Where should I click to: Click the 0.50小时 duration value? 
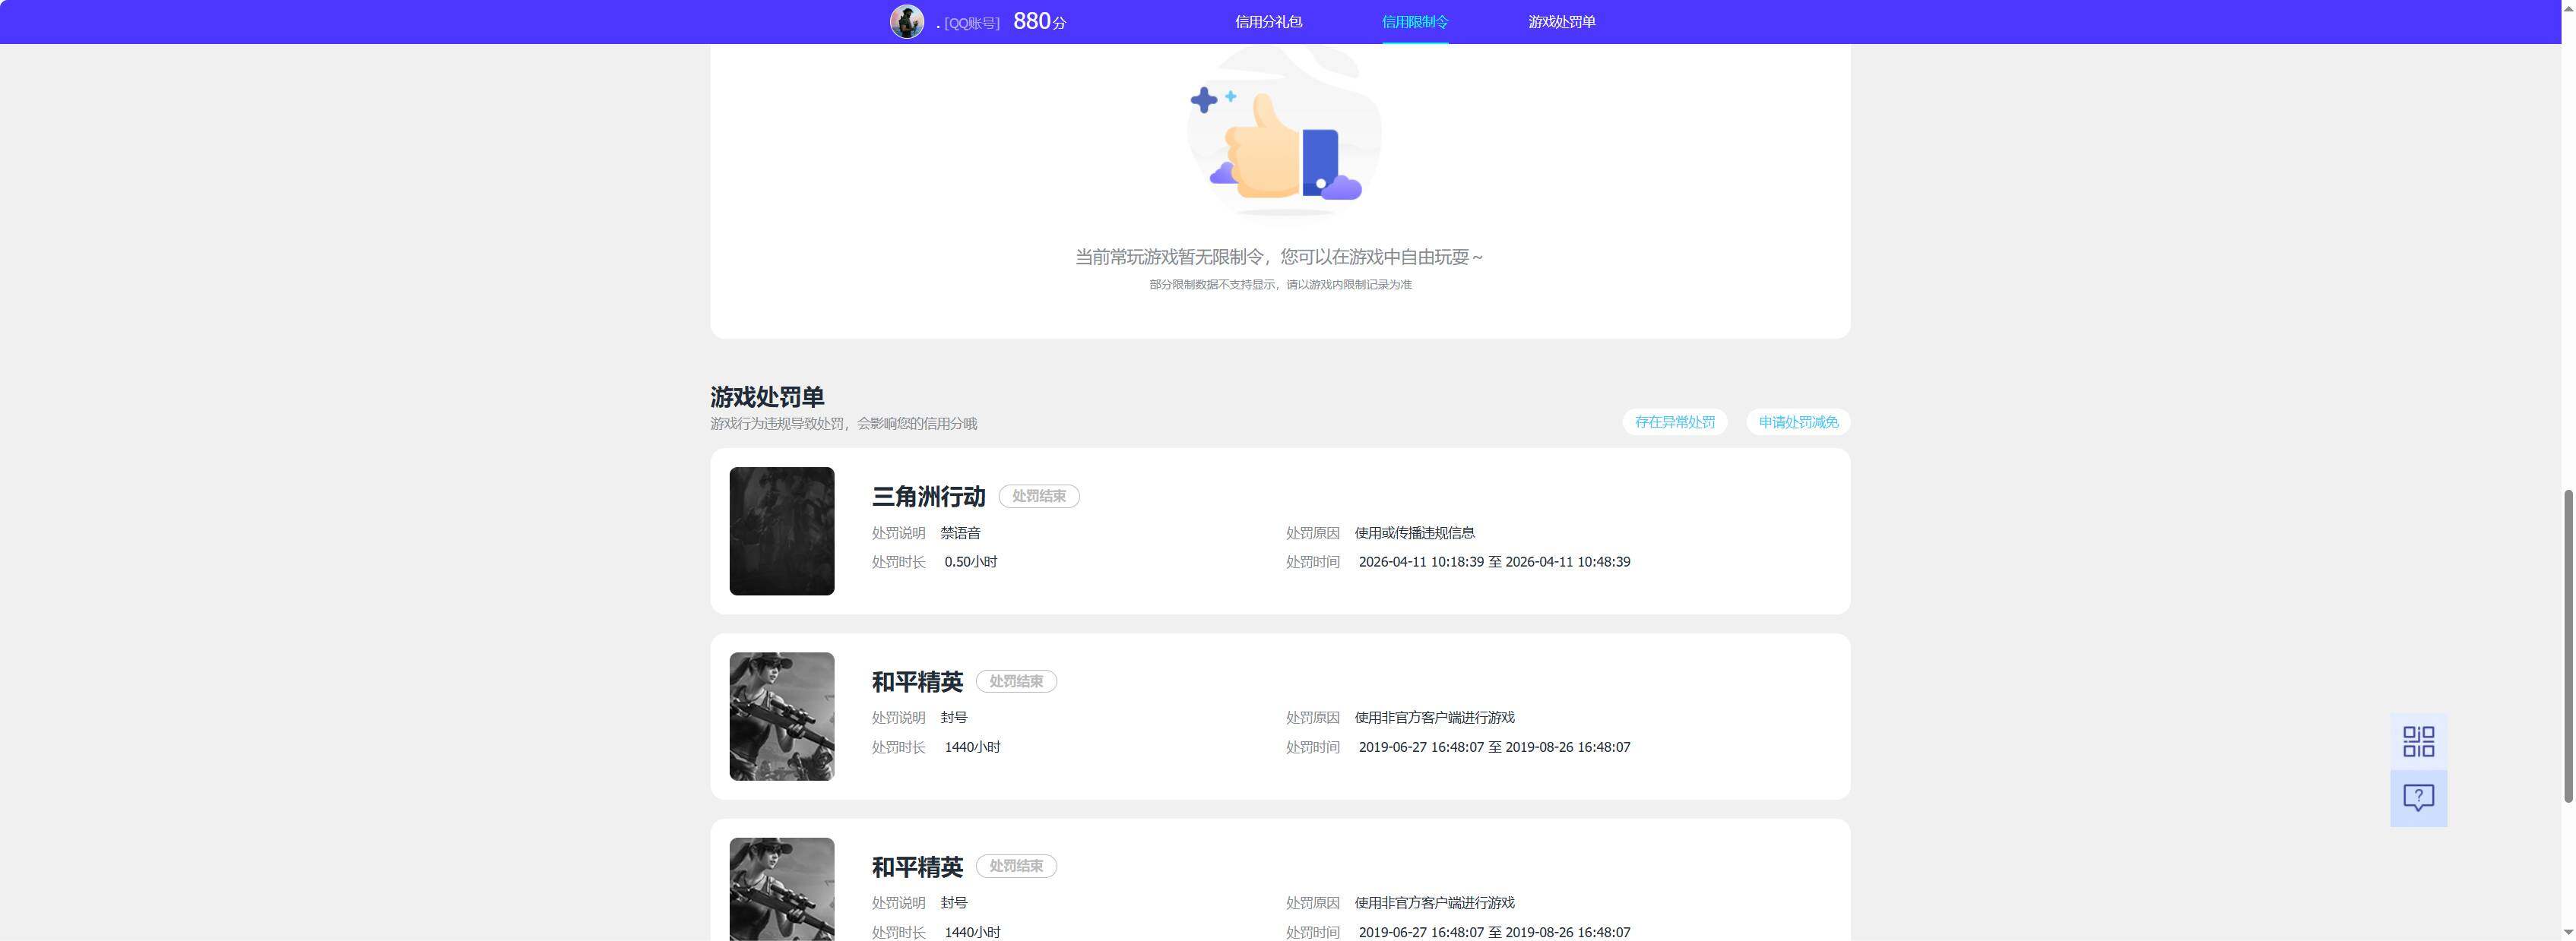[x=970, y=563]
